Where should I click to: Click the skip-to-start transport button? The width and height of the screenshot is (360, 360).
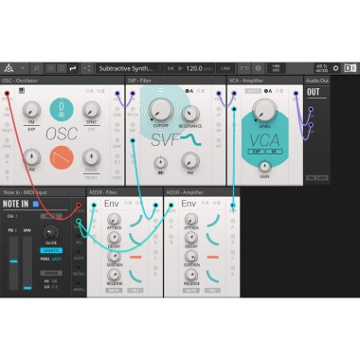[171, 68]
